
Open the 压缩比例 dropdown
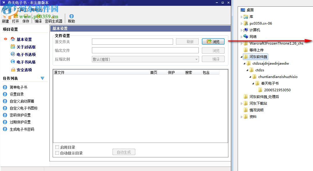click(x=145, y=59)
